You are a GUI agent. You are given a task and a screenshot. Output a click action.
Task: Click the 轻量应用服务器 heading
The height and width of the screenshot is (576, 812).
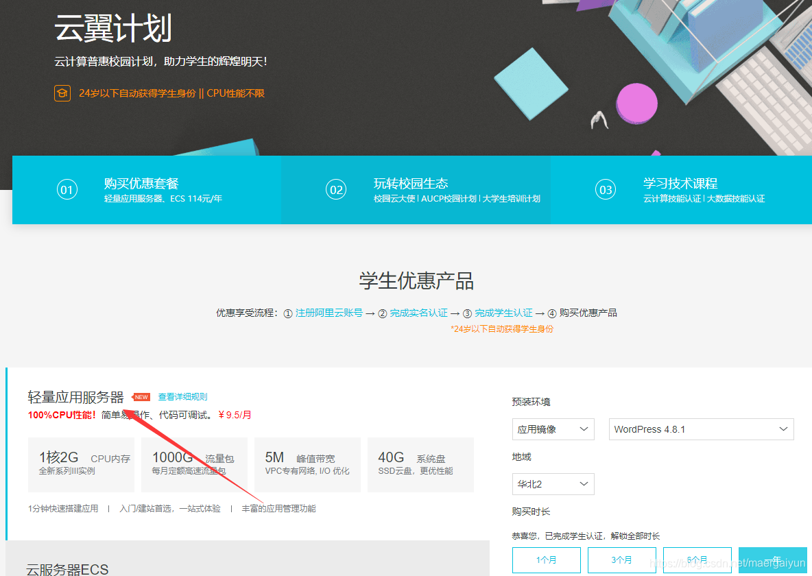(75, 397)
